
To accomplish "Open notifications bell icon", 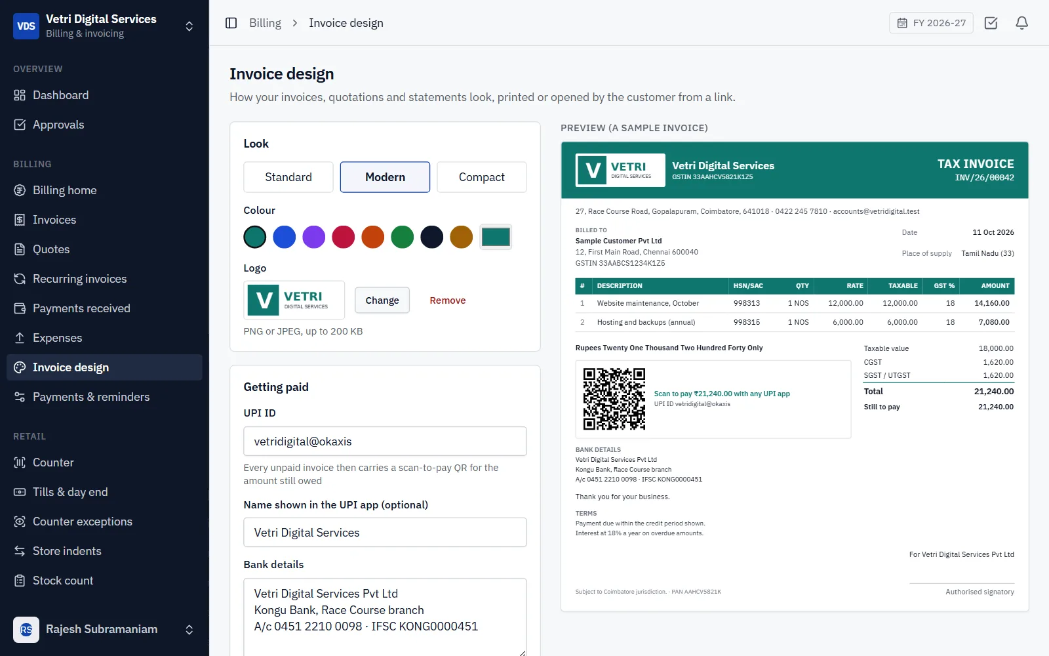I will point(1021,23).
